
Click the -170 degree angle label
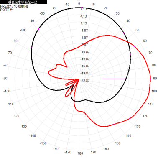pos(68,152)
